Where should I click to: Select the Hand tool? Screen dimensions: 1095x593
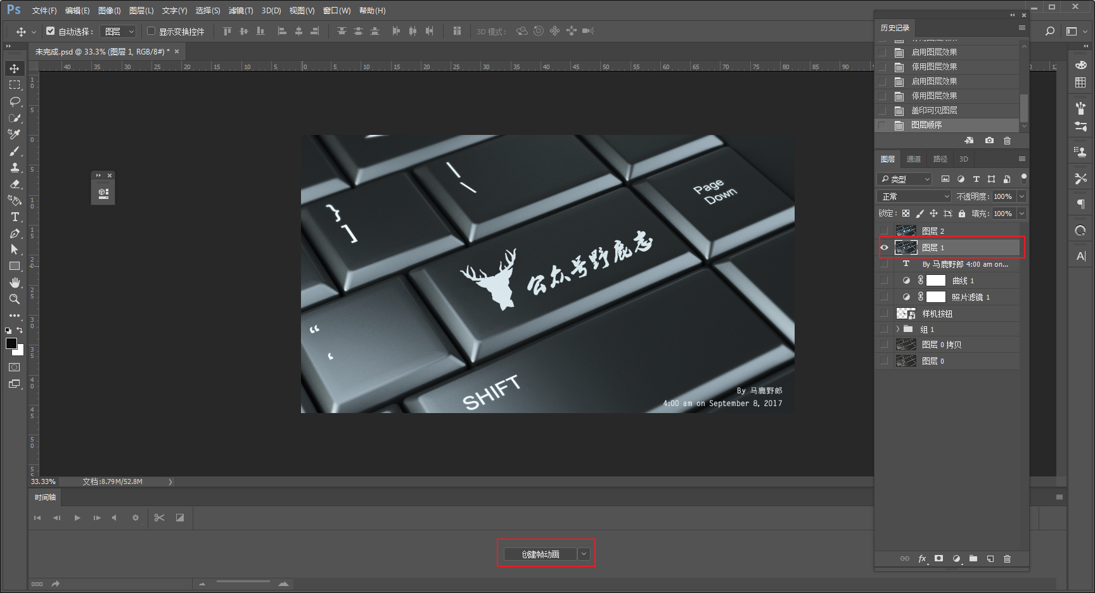point(15,283)
